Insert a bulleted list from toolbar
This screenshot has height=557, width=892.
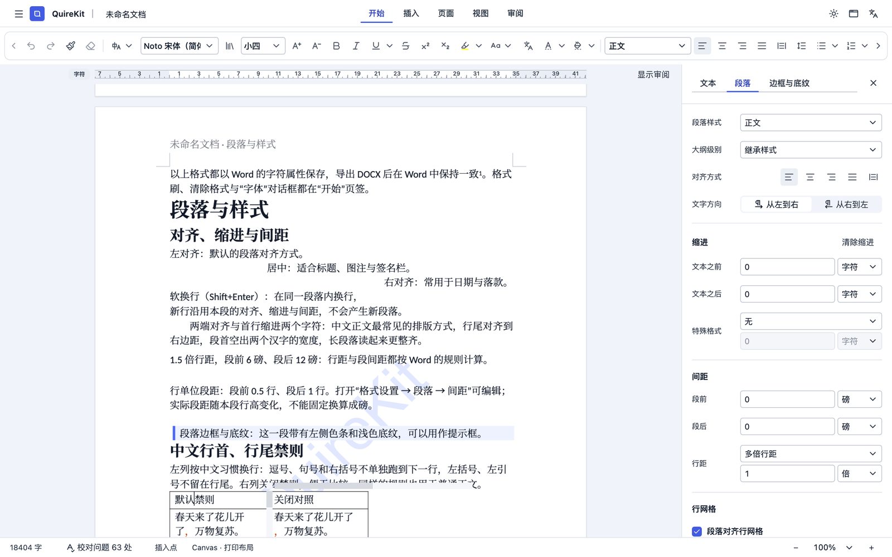(x=821, y=46)
